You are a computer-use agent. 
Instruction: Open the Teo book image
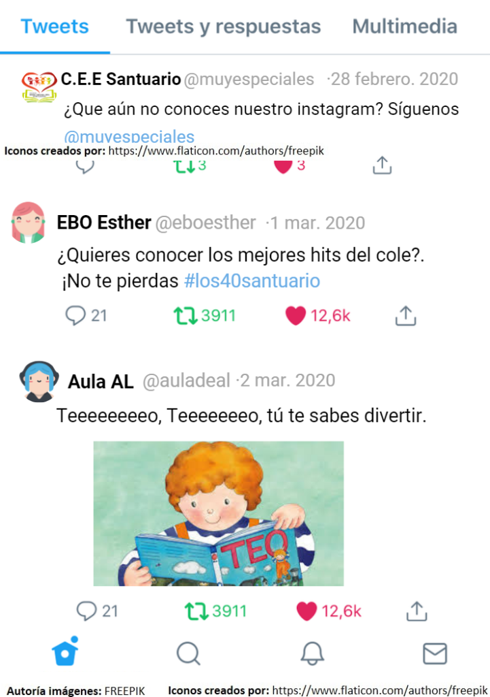click(218, 513)
